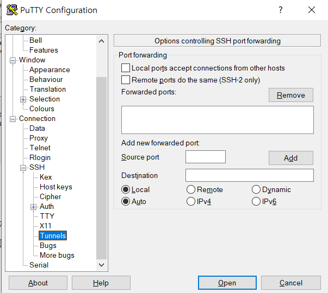Select Window in the category tree
Screen dimensions: 328x293
[x=32, y=60]
